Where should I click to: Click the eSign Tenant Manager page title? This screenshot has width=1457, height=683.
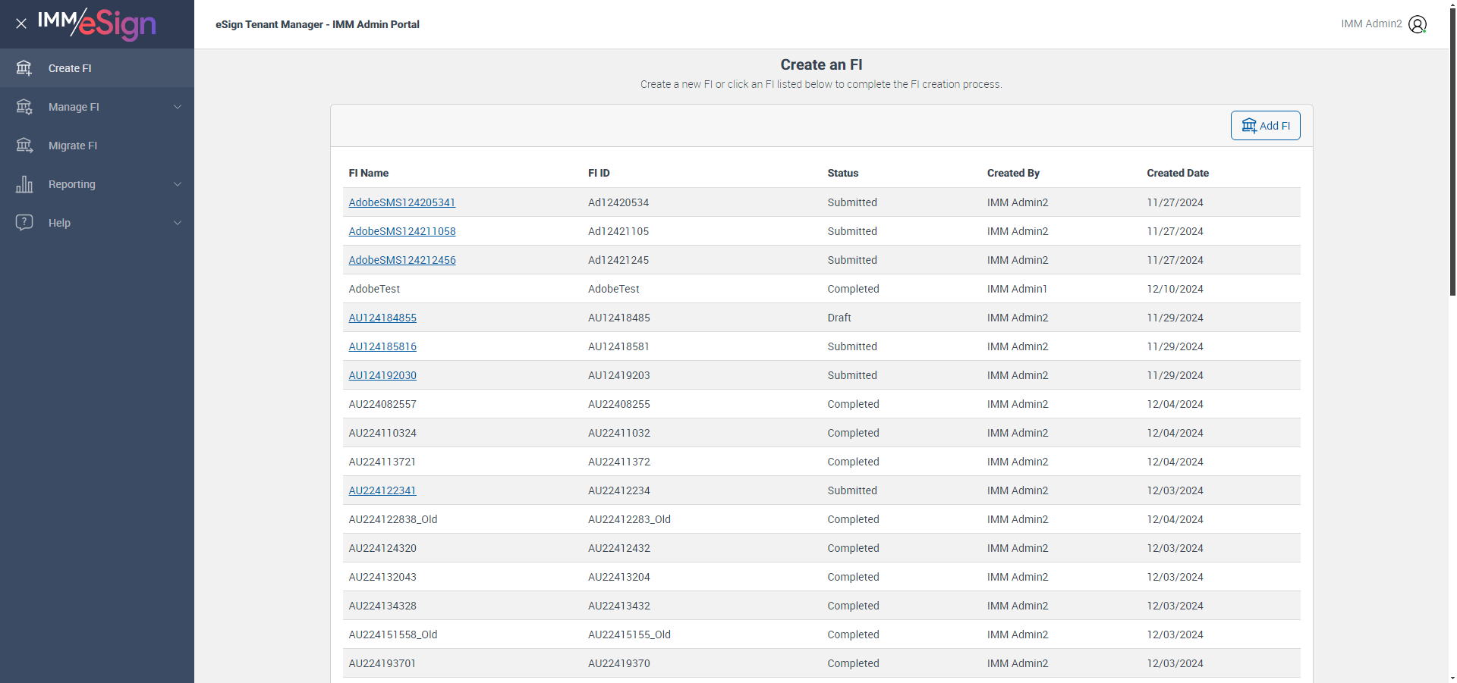[317, 24]
